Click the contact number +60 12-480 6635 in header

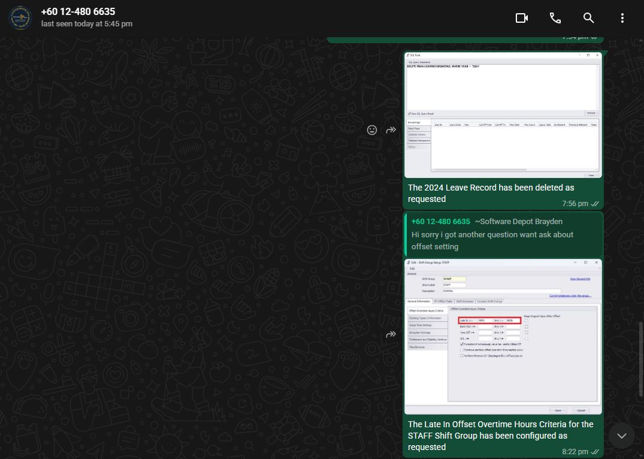[78, 11]
